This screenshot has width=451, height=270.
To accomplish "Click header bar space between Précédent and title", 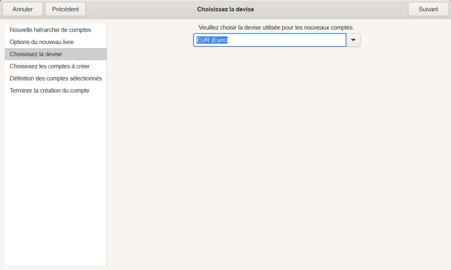I will pos(140,9).
